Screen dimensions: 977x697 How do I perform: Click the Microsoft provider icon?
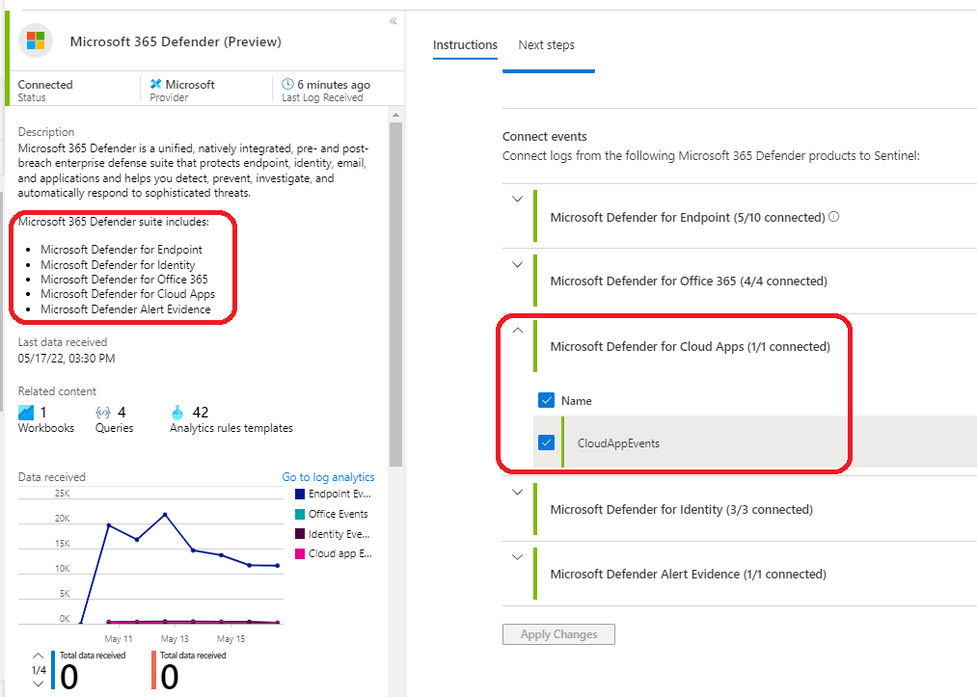tap(155, 85)
